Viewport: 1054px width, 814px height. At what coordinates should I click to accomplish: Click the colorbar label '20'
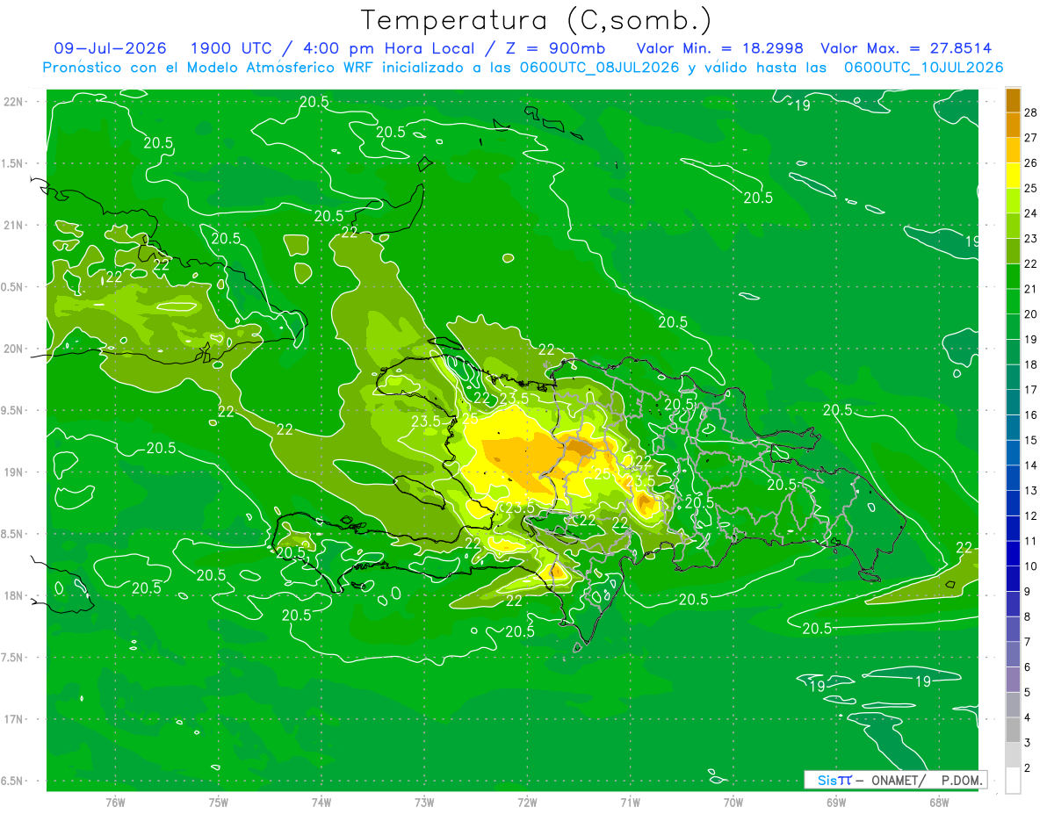tap(1031, 314)
